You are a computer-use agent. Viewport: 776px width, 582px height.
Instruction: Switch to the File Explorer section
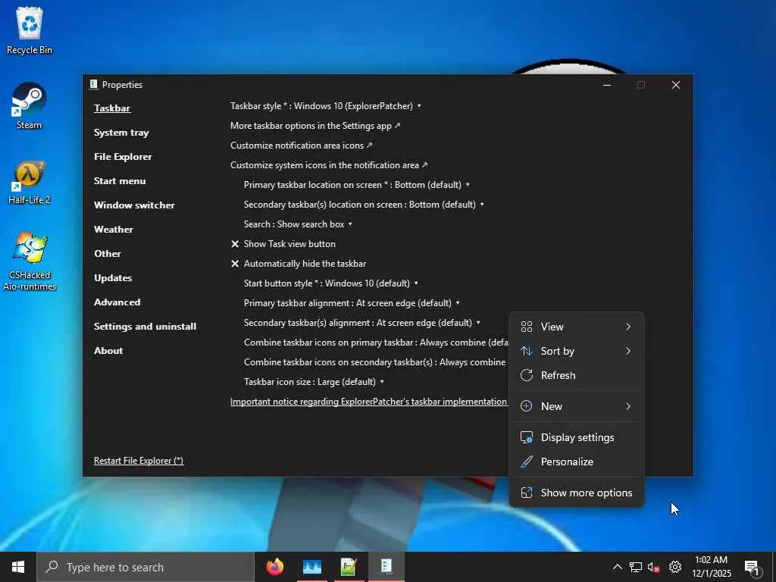(123, 157)
